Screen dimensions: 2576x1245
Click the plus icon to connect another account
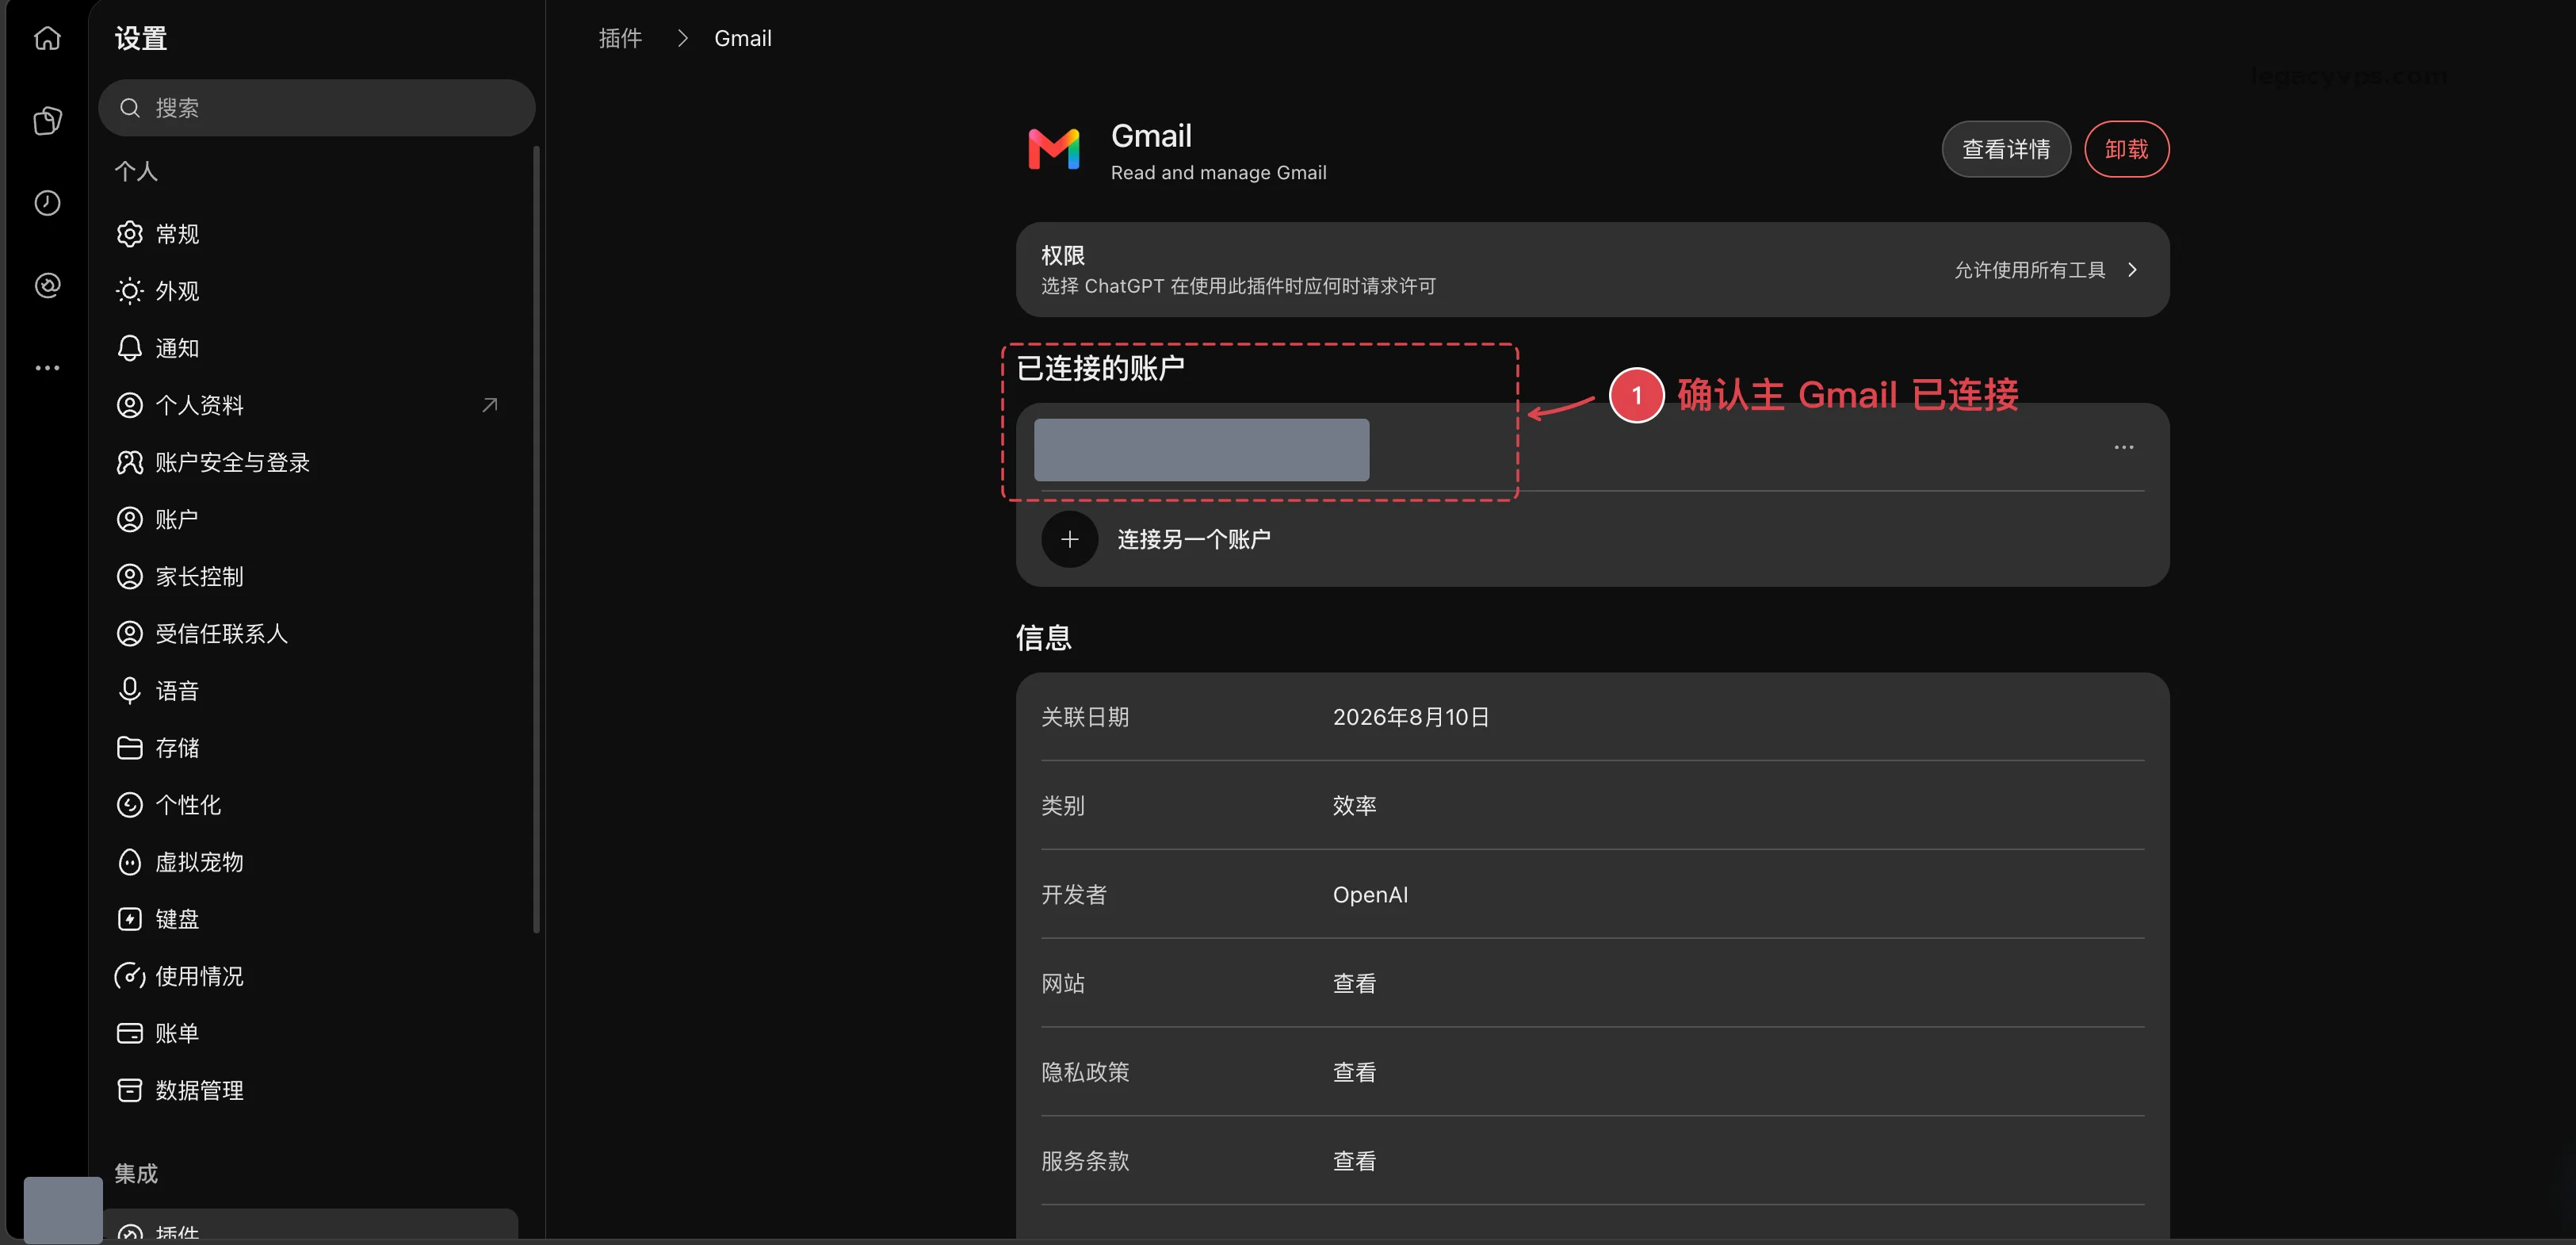point(1069,539)
